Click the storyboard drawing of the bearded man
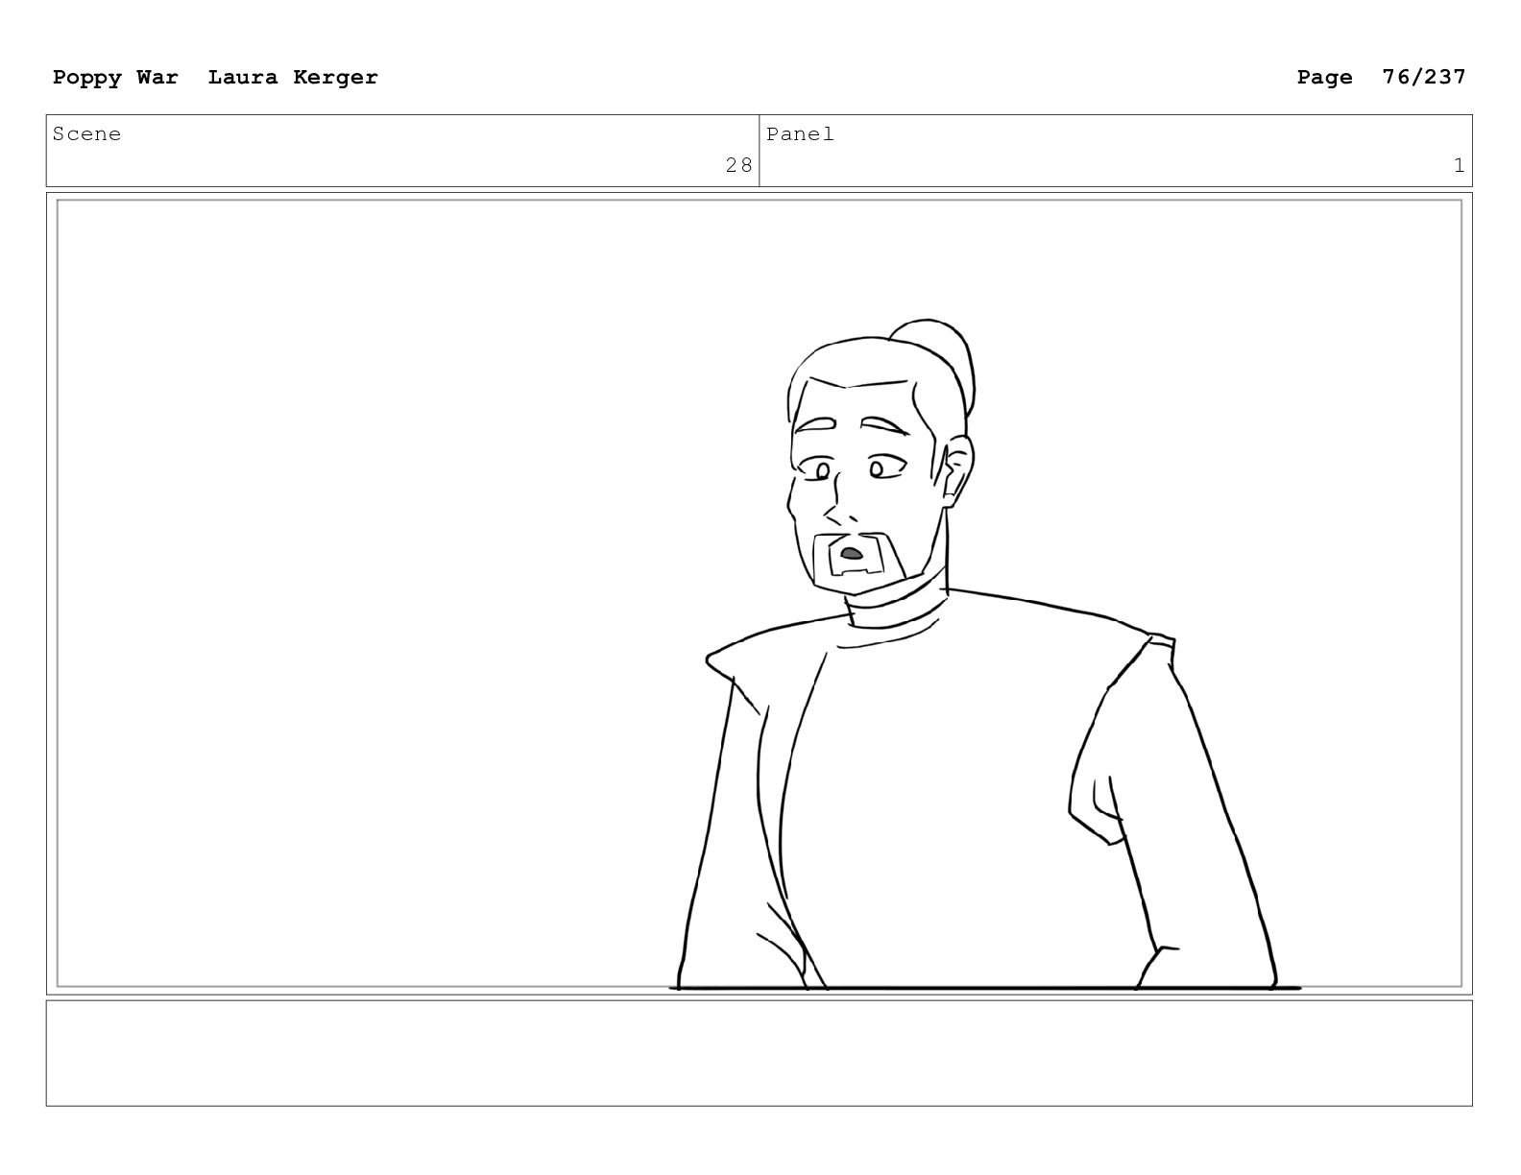This screenshot has width=1521, height=1175. (x=984, y=654)
